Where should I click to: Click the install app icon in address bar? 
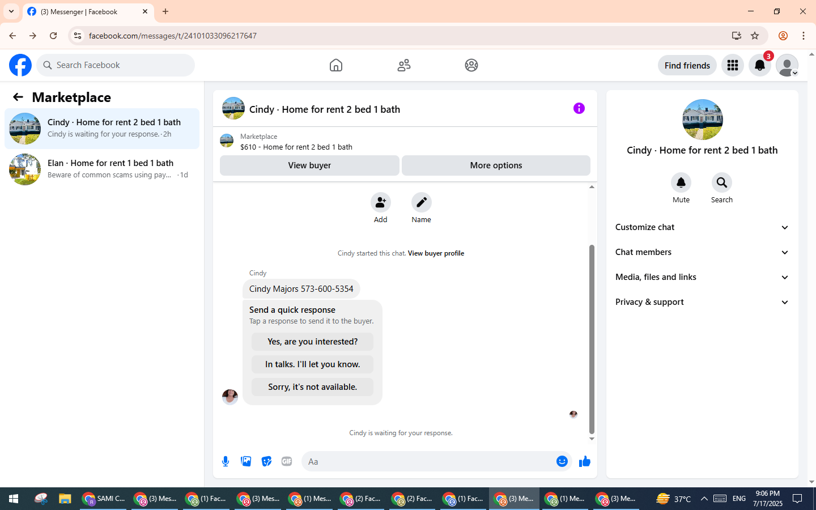point(737,36)
